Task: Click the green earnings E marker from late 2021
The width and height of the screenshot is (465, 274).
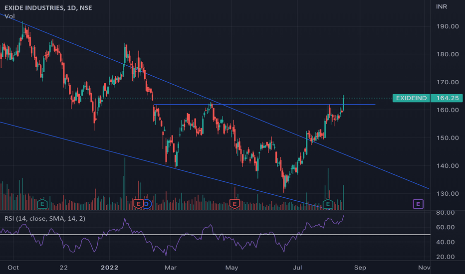Action: coord(42,204)
